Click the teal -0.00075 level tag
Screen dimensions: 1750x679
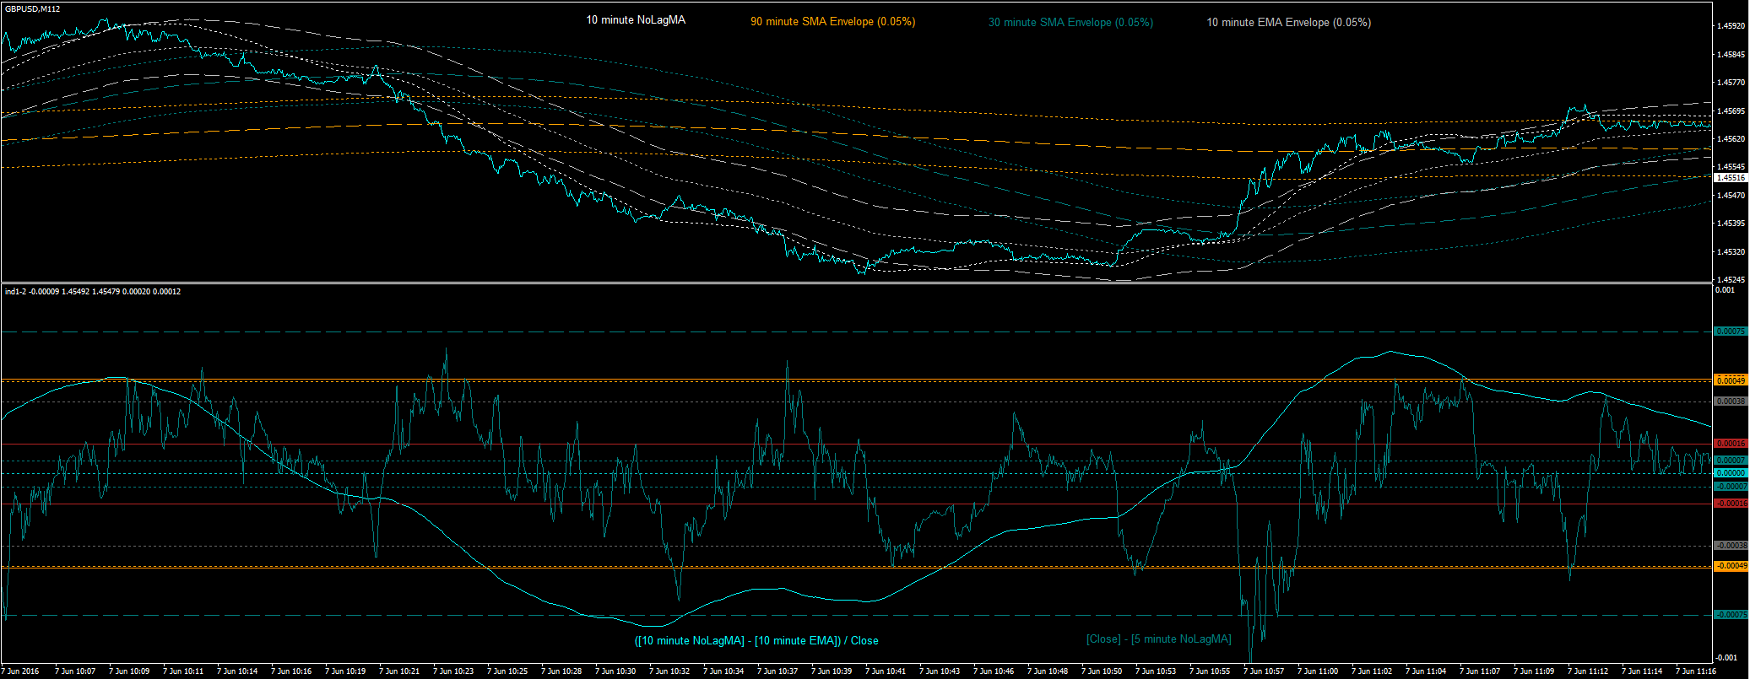1731,615
